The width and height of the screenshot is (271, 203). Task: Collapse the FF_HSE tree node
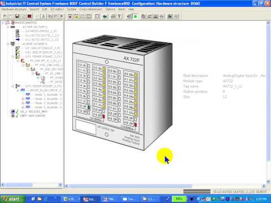tap(18, 61)
